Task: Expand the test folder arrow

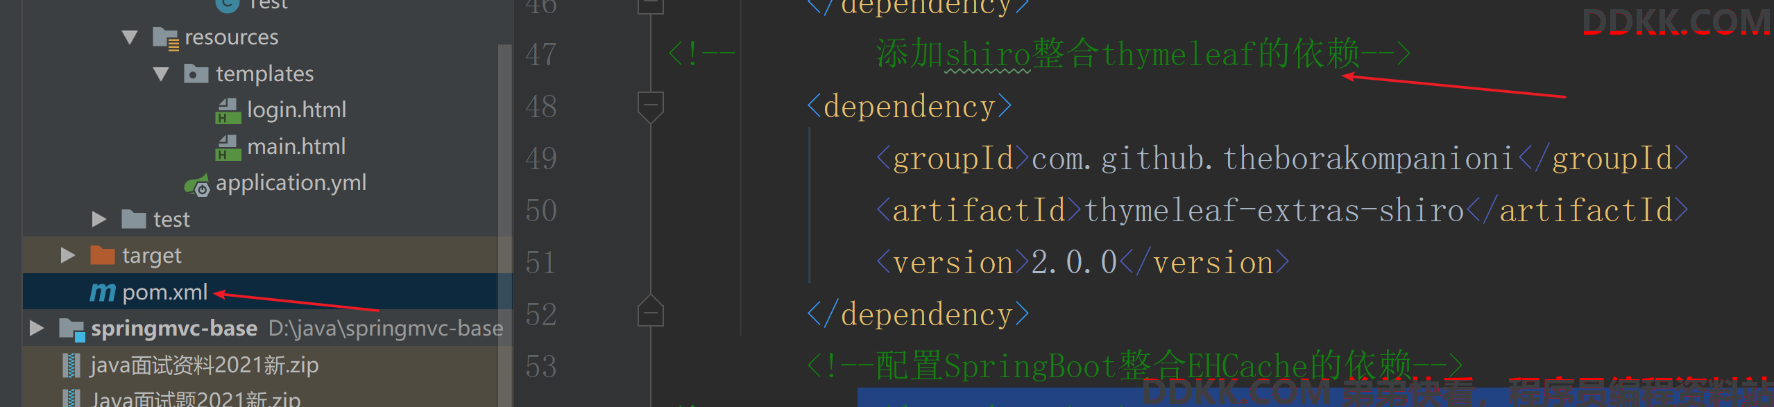Action: coord(99,220)
